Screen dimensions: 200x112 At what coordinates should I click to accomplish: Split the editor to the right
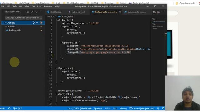[x=159, y=12]
